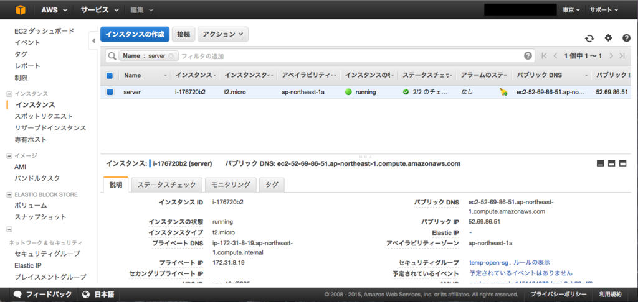Open イベント in sidebar
The height and width of the screenshot is (302, 638).
[x=27, y=43]
